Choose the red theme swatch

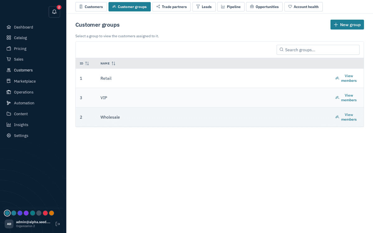click(45, 213)
